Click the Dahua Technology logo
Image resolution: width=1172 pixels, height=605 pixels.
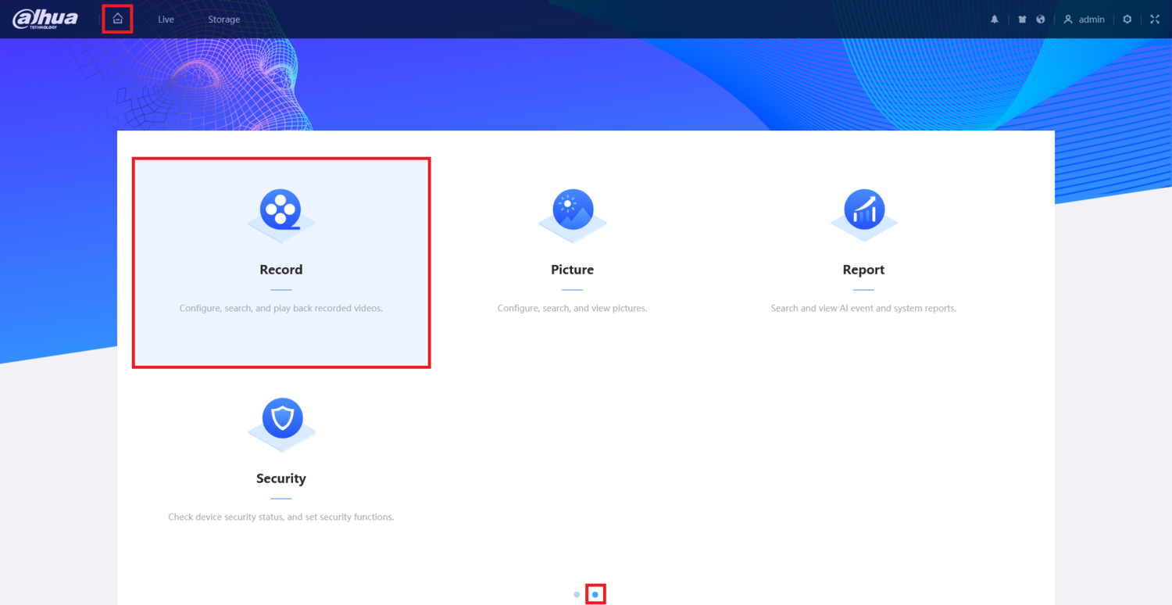pyautogui.click(x=45, y=19)
